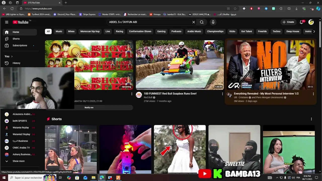Select the Championships chip

click(x=215, y=31)
